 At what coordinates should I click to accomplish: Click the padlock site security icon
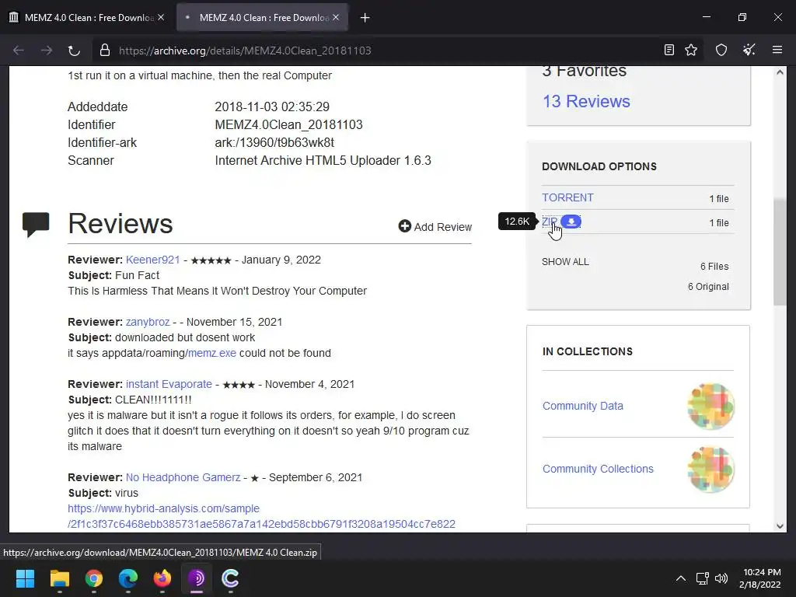click(105, 51)
